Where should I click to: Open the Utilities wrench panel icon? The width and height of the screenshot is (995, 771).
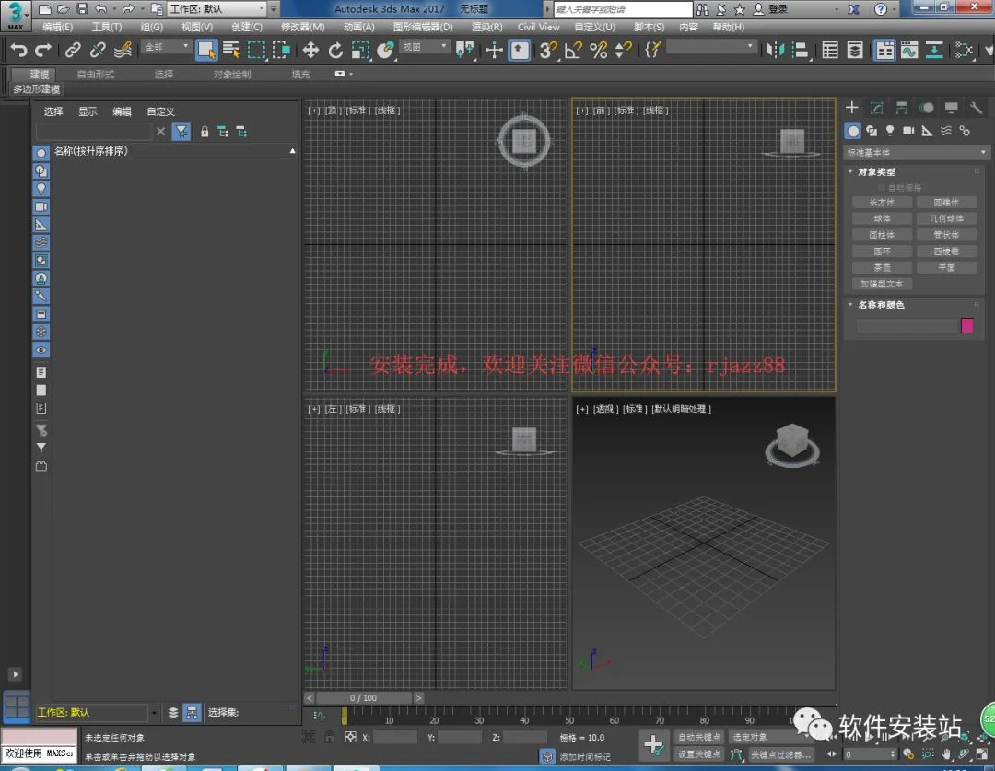(x=976, y=108)
